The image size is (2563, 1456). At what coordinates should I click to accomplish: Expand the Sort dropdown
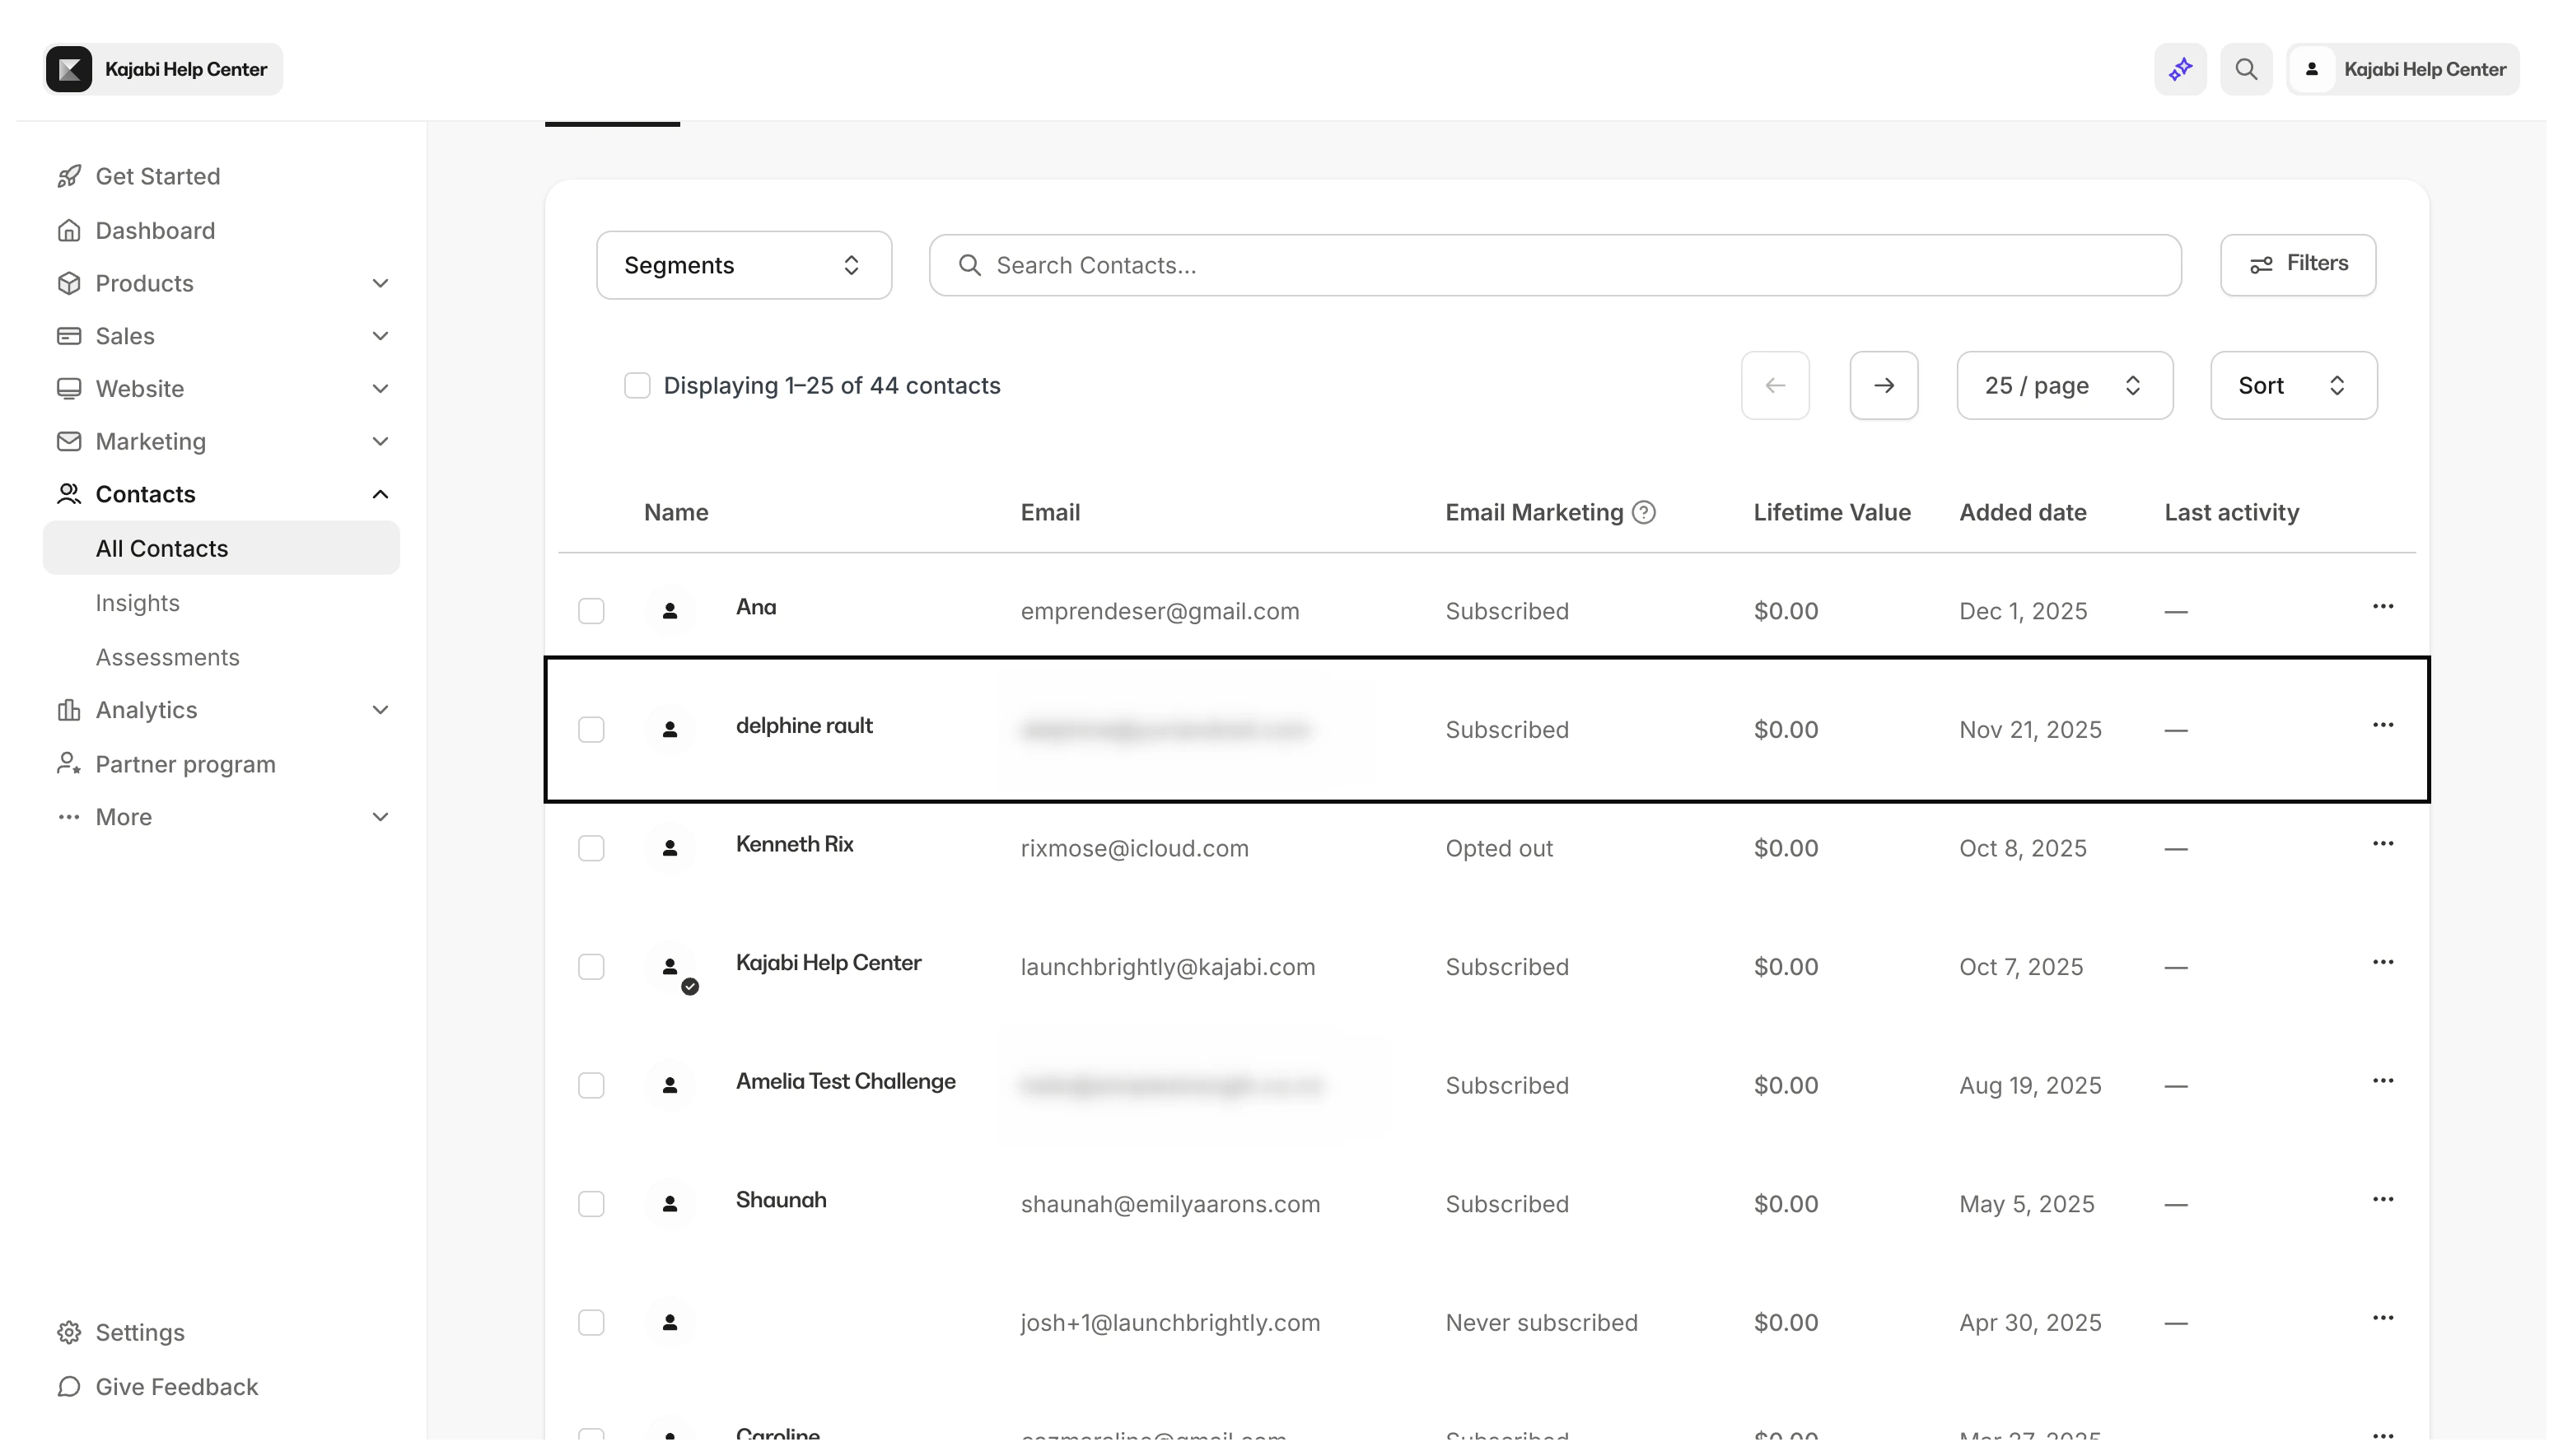[x=2293, y=385]
